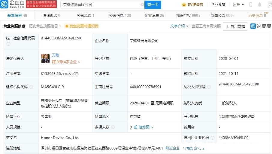The width and height of the screenshot is (272, 154).
Task: Select registered capital 3153963.56万元人民币
Action: click(x=60, y=73)
